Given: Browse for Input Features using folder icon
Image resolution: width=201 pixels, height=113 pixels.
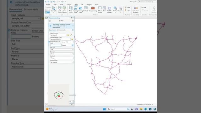Looking at the screenshot, I should pos(68,35).
